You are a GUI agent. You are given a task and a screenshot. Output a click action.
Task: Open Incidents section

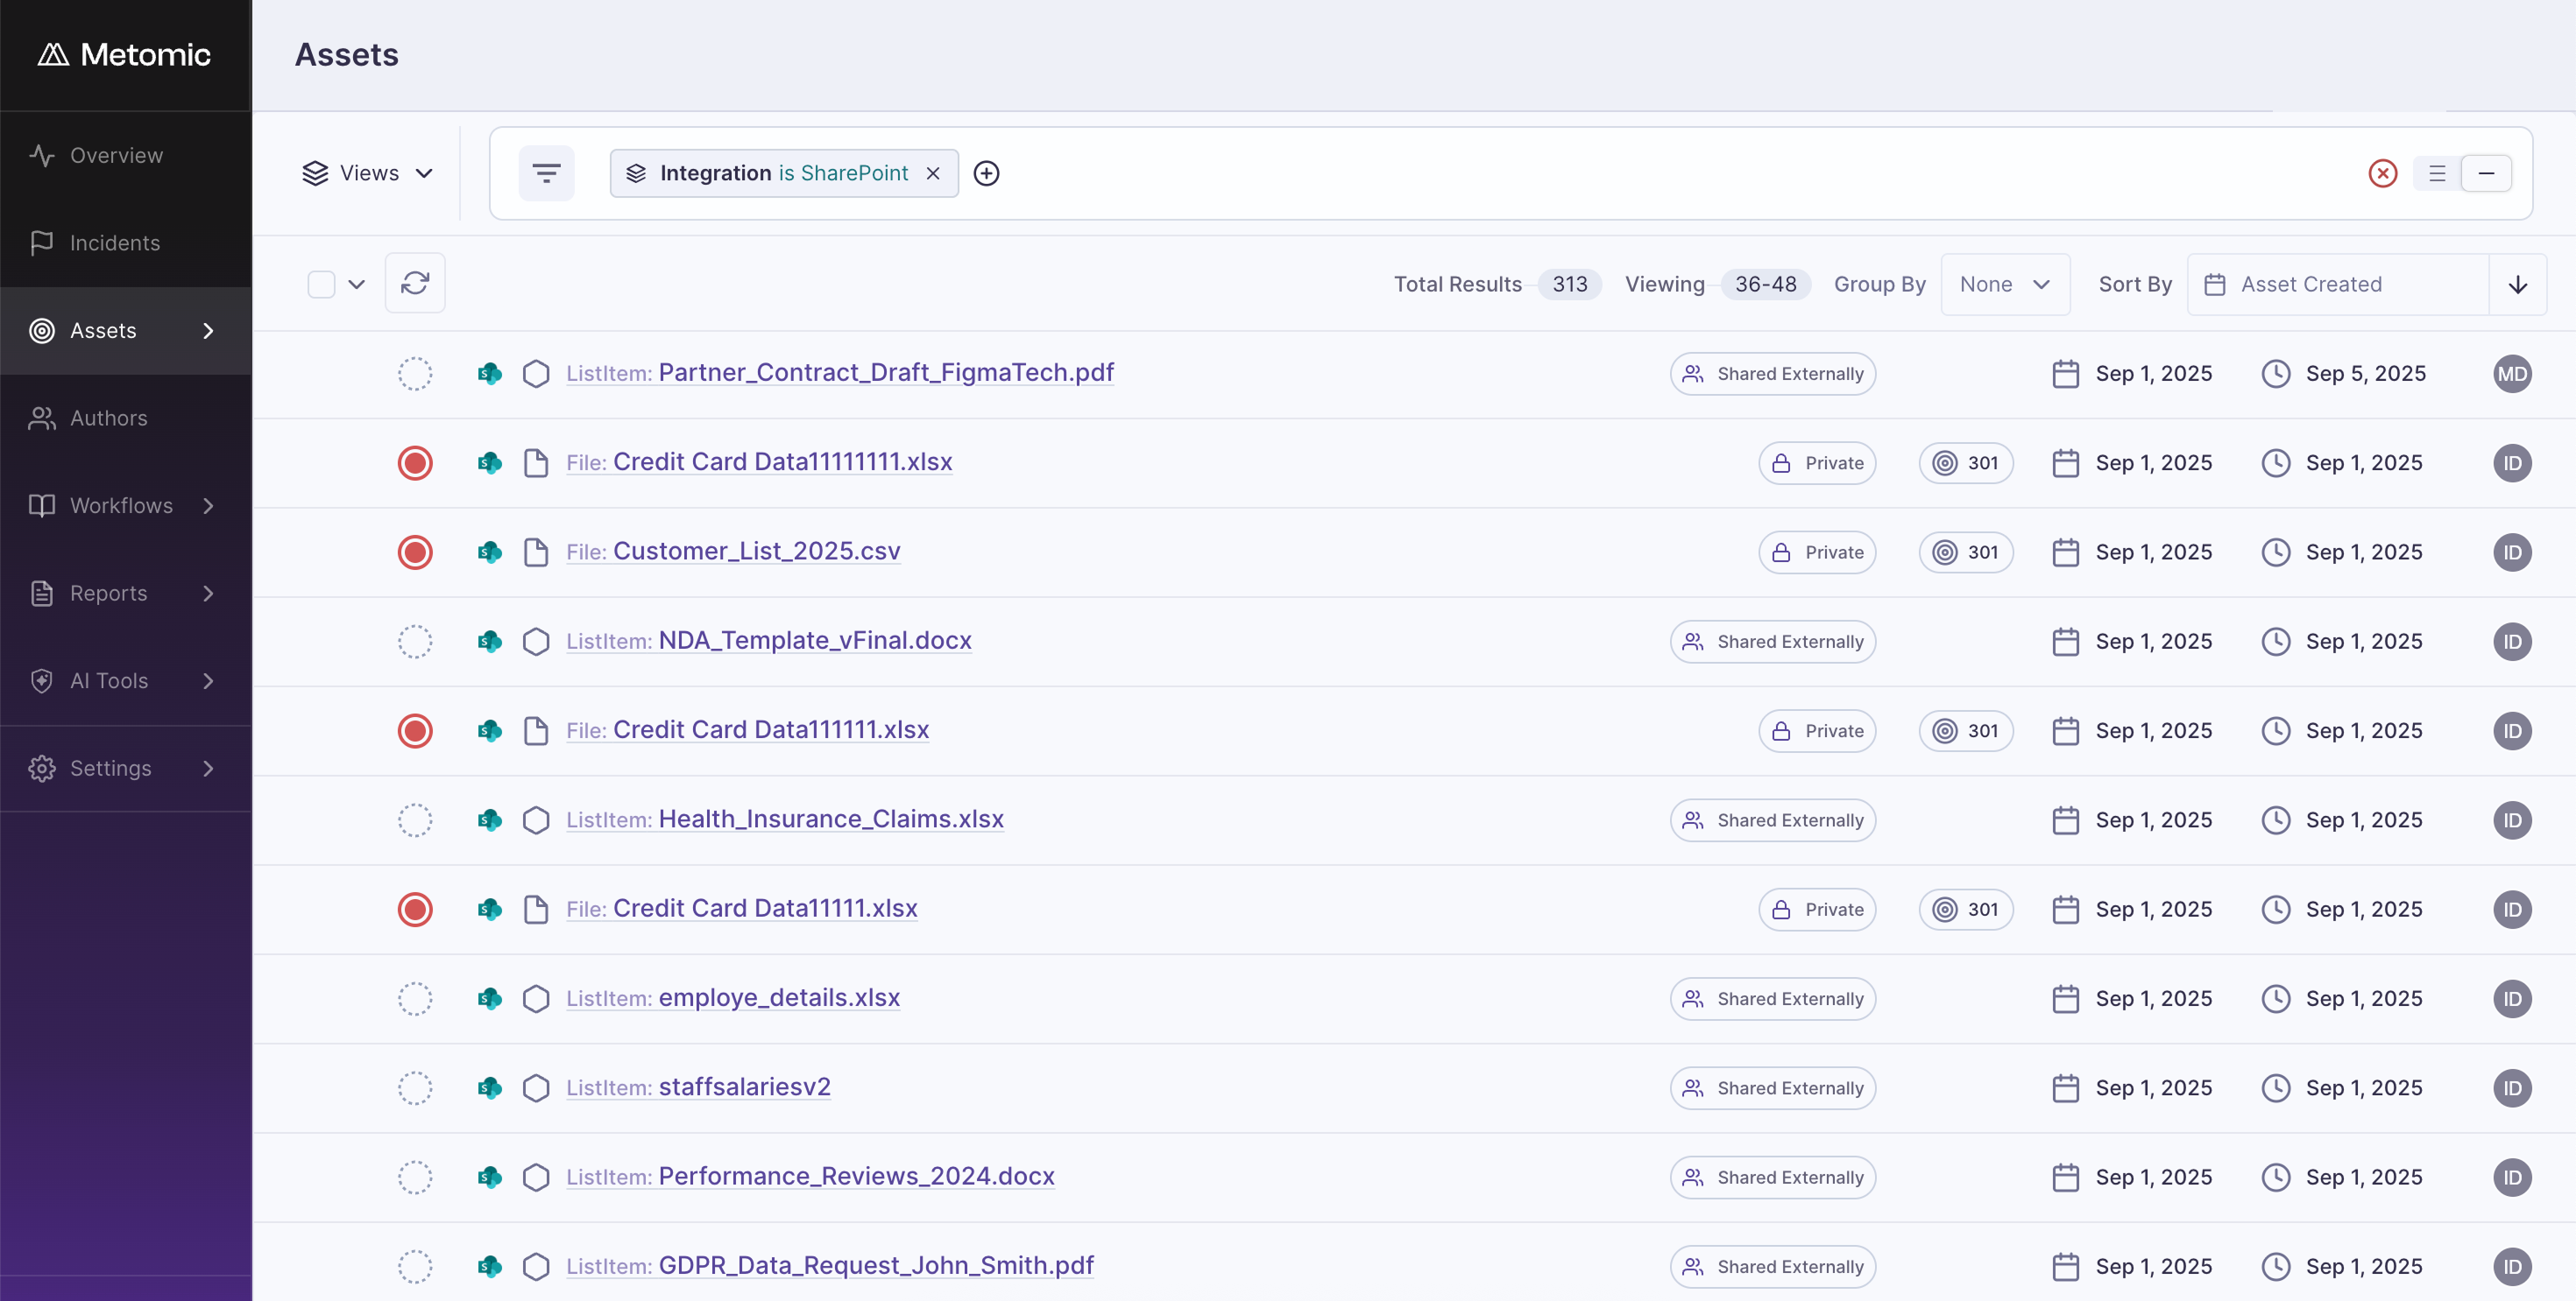click(125, 243)
